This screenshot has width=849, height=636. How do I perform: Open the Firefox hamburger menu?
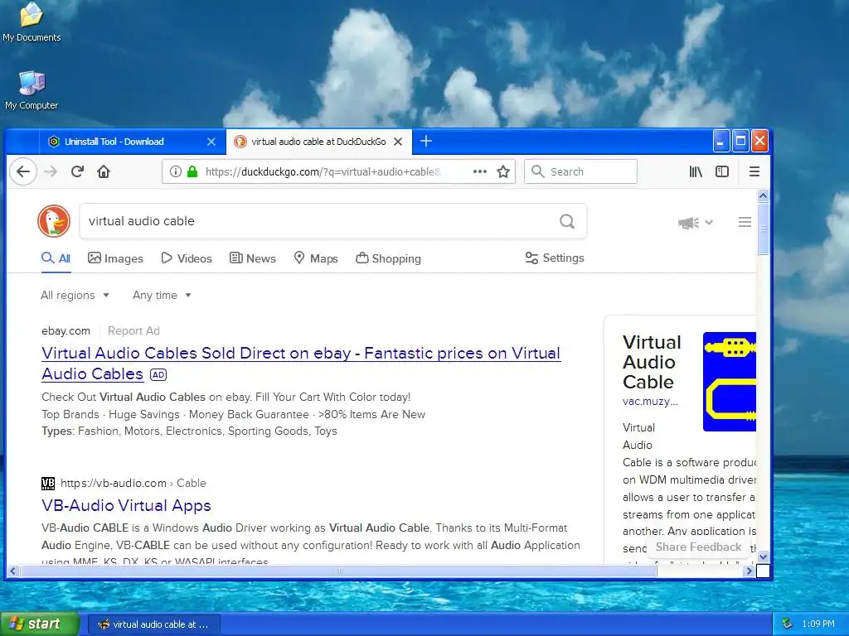point(754,171)
